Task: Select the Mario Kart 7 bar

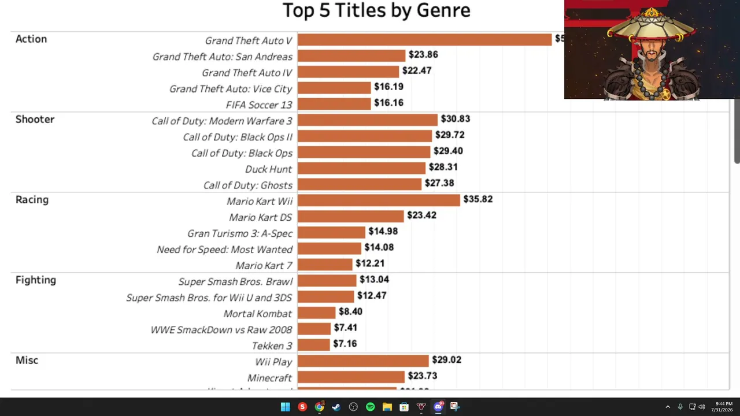Action: click(325, 265)
